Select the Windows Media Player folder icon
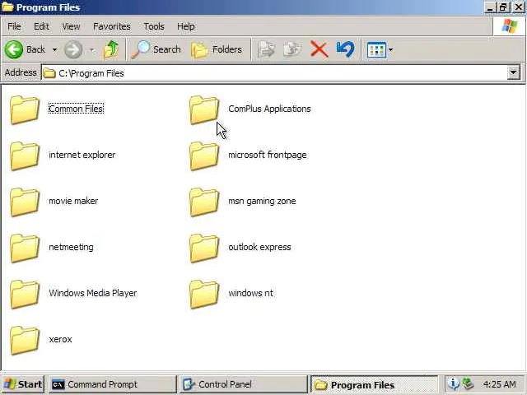Viewport: 527px width, 395px height. click(x=25, y=294)
